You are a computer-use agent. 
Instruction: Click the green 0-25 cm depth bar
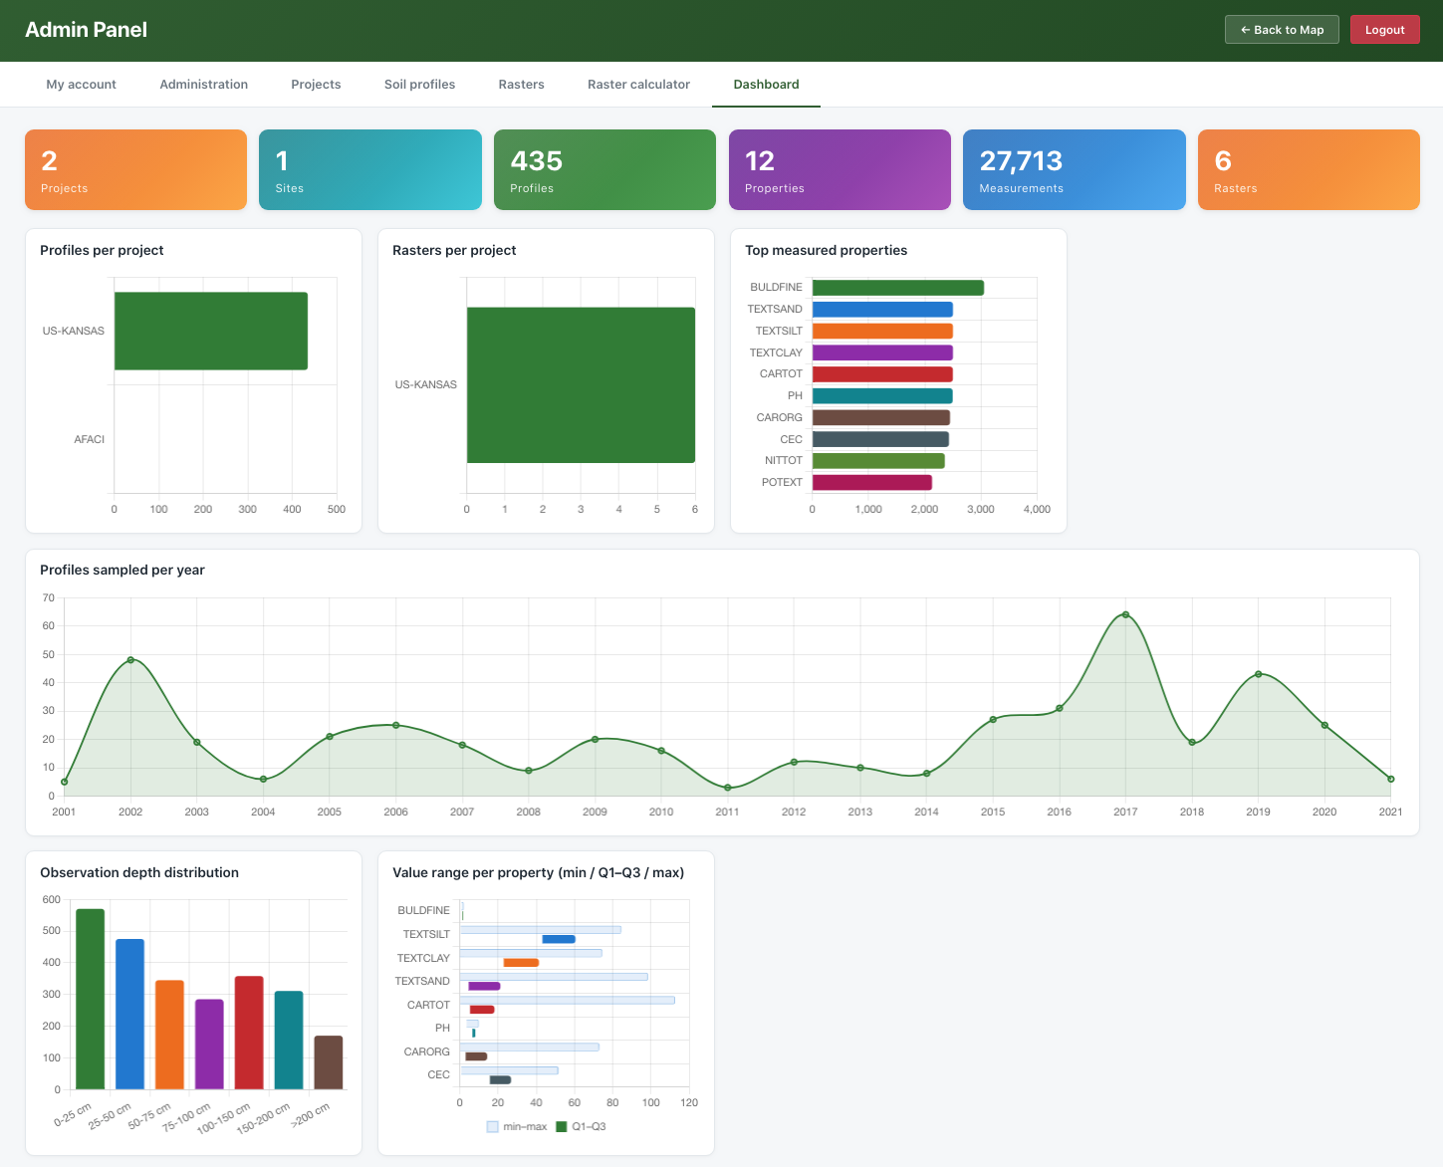(91, 999)
